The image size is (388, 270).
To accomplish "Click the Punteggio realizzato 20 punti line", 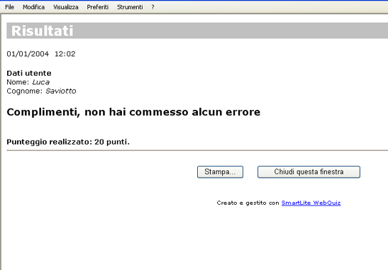I will 68,142.
